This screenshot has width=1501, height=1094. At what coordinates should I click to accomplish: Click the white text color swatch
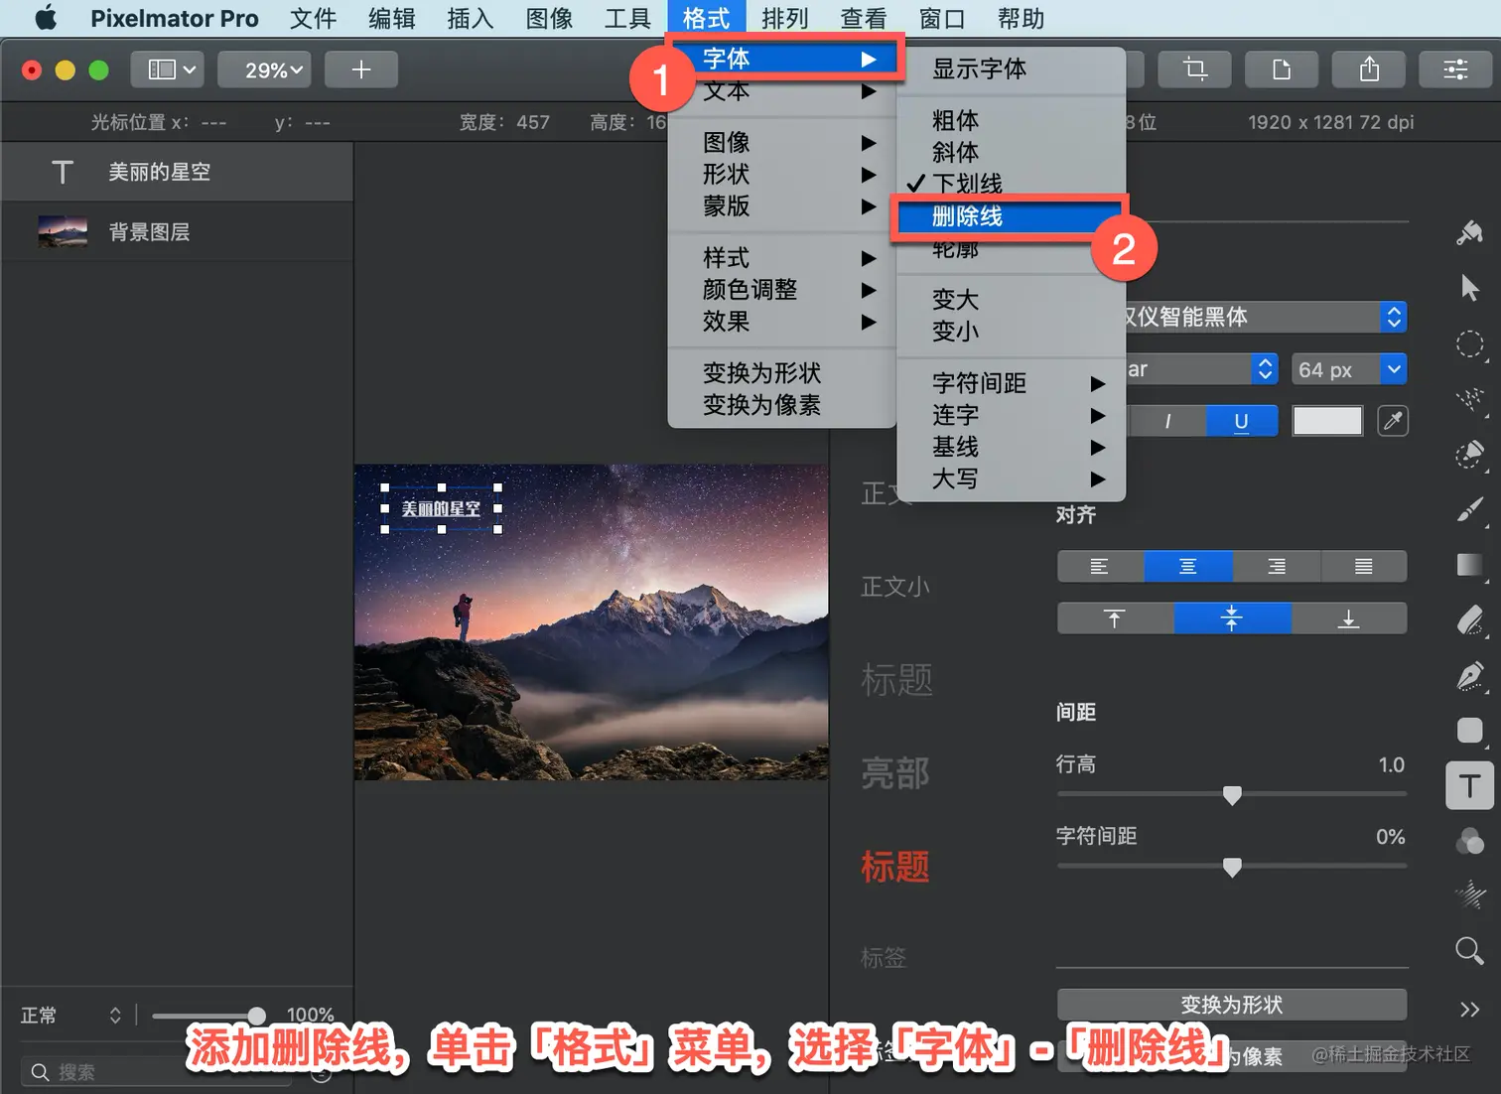[x=1327, y=421]
